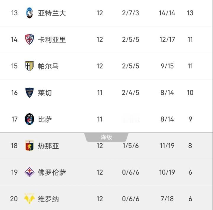Viewport: 213px width, 210px height.
Task: Click Verona's 7/18 goals figure
Action: point(167,199)
